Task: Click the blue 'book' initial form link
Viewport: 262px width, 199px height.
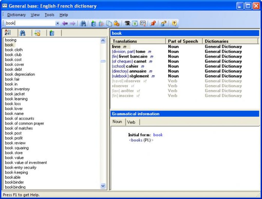Action: [x=158, y=135]
